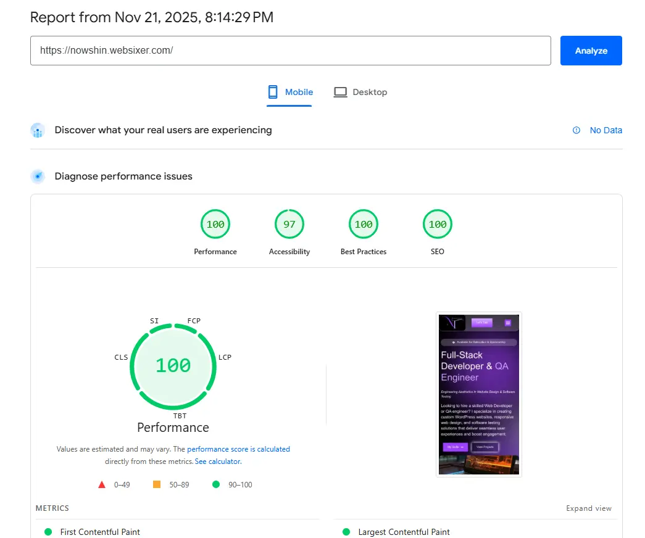The width and height of the screenshot is (645, 538).
Task: Click the mobile phone icon
Action: tap(272, 92)
